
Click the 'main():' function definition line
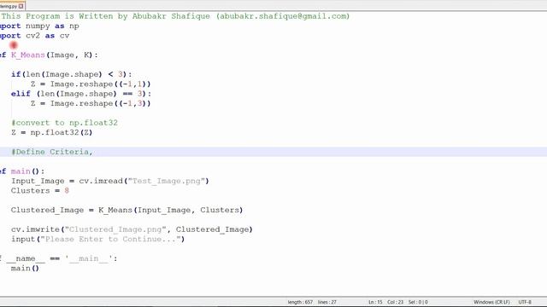click(22, 171)
